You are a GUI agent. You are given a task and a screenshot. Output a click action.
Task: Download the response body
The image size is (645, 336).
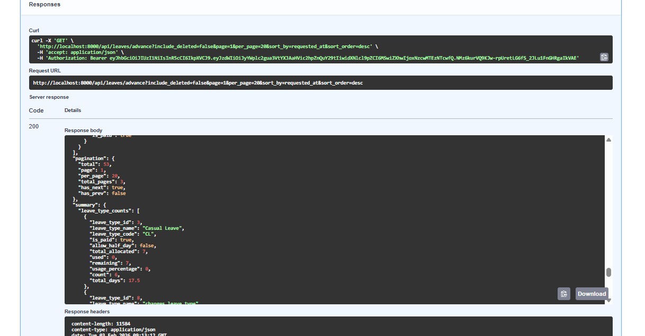pyautogui.click(x=592, y=294)
